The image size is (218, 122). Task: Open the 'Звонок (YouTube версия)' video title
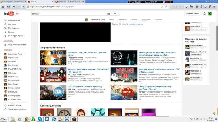(157, 54)
